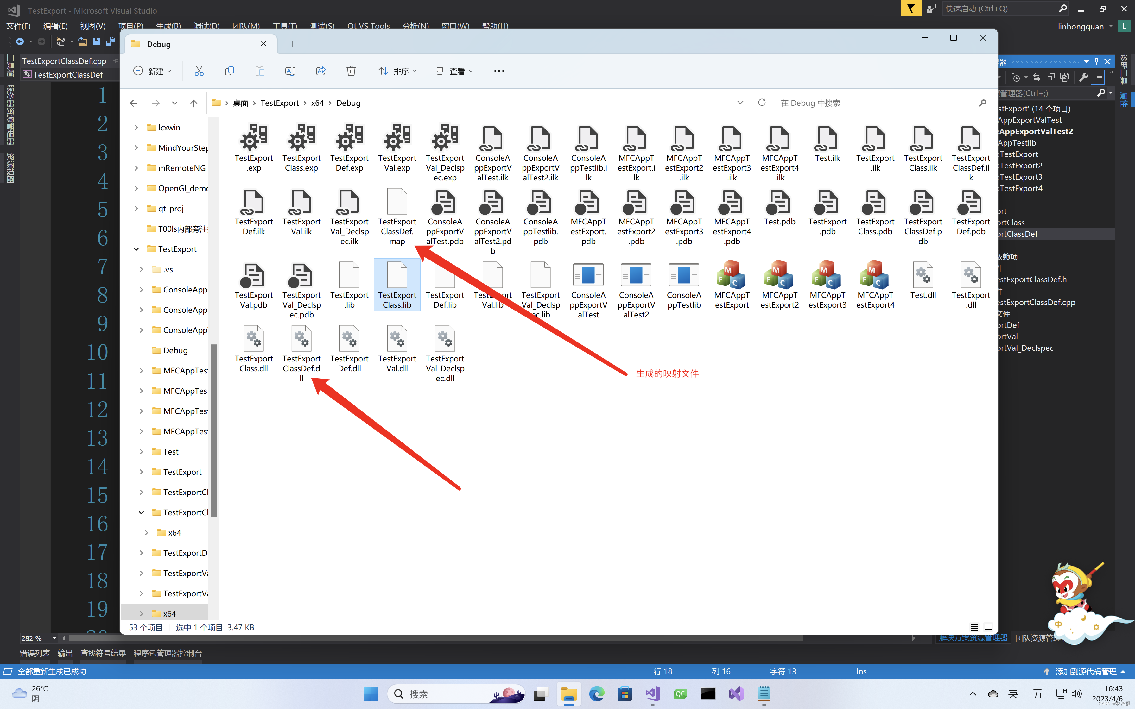Screen dimensions: 1135x709
Task: Open the View dropdown menu
Action: tap(454, 71)
